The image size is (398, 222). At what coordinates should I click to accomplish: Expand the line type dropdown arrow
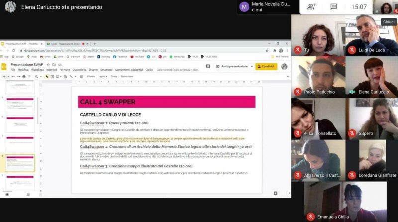[x=75, y=77]
